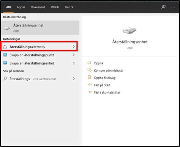Select Återställningsalternativ settings result

pyautogui.click(x=39, y=47)
